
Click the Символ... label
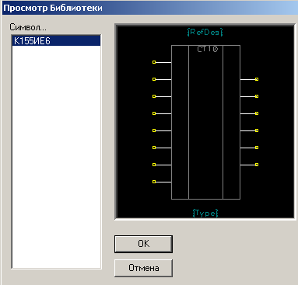tap(28, 27)
